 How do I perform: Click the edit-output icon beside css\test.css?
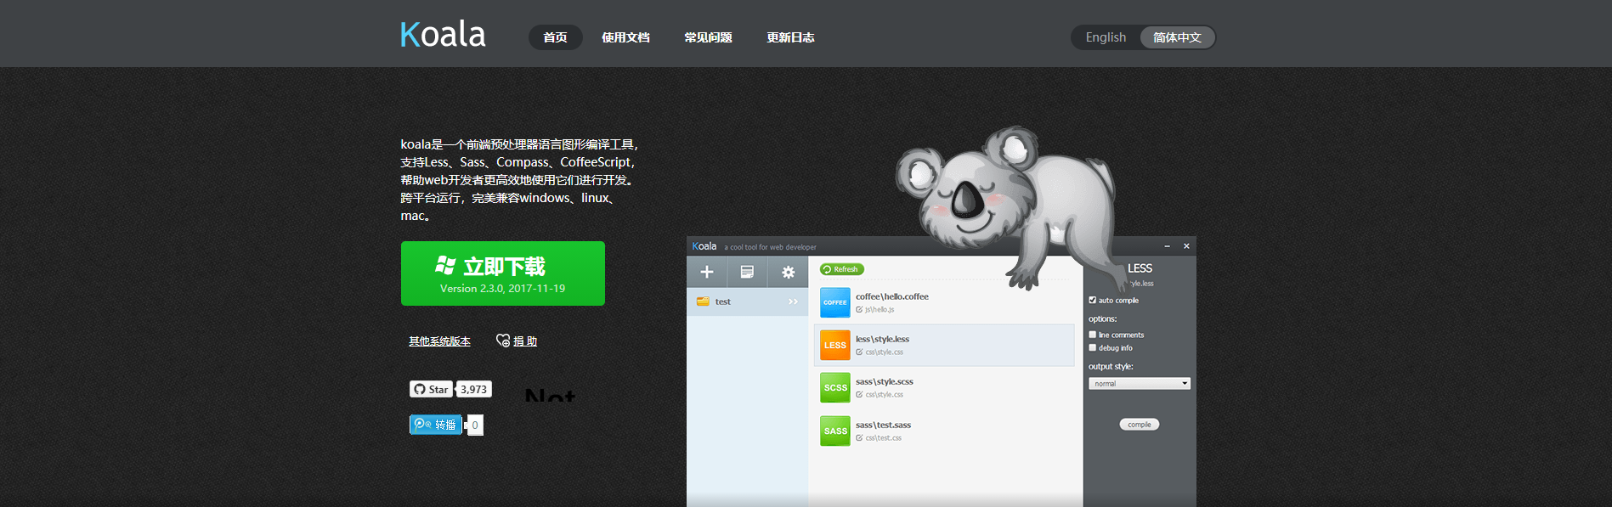(x=859, y=438)
